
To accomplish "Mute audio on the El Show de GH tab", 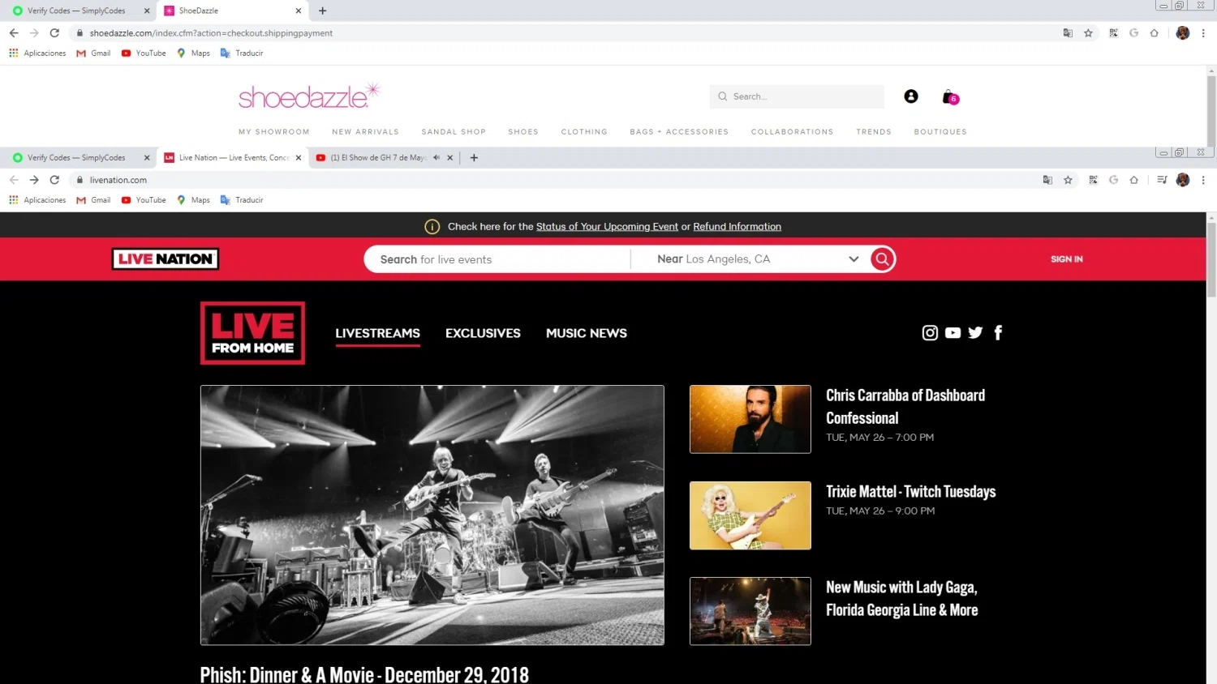I will [x=436, y=158].
